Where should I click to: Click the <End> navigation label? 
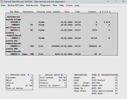(76, 80)
